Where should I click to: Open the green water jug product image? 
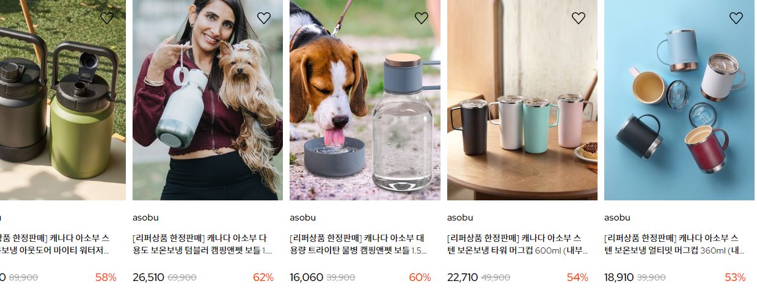63,100
